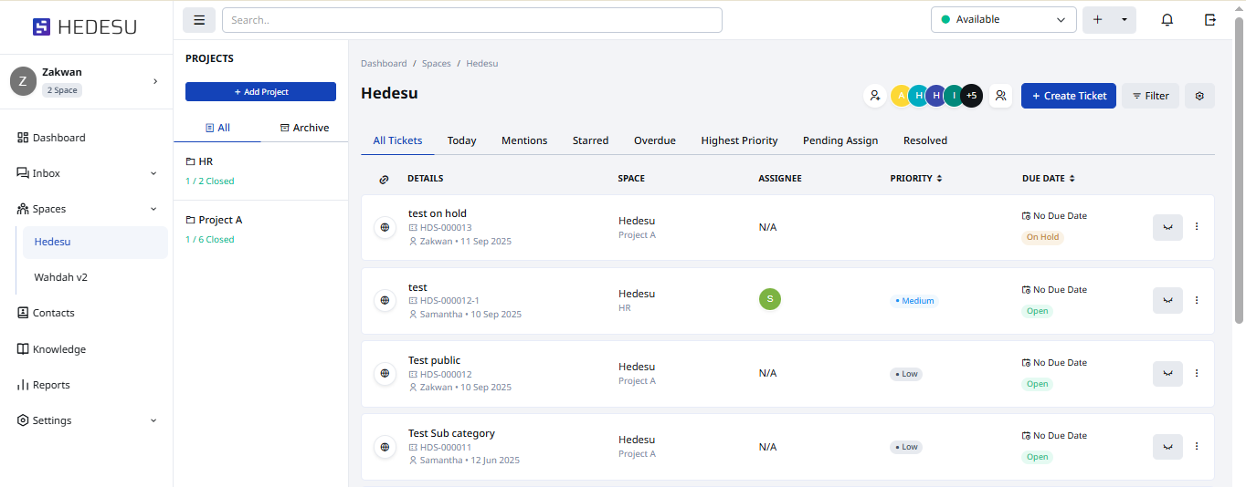
Task: Click into the Search input field
Action: click(x=471, y=20)
